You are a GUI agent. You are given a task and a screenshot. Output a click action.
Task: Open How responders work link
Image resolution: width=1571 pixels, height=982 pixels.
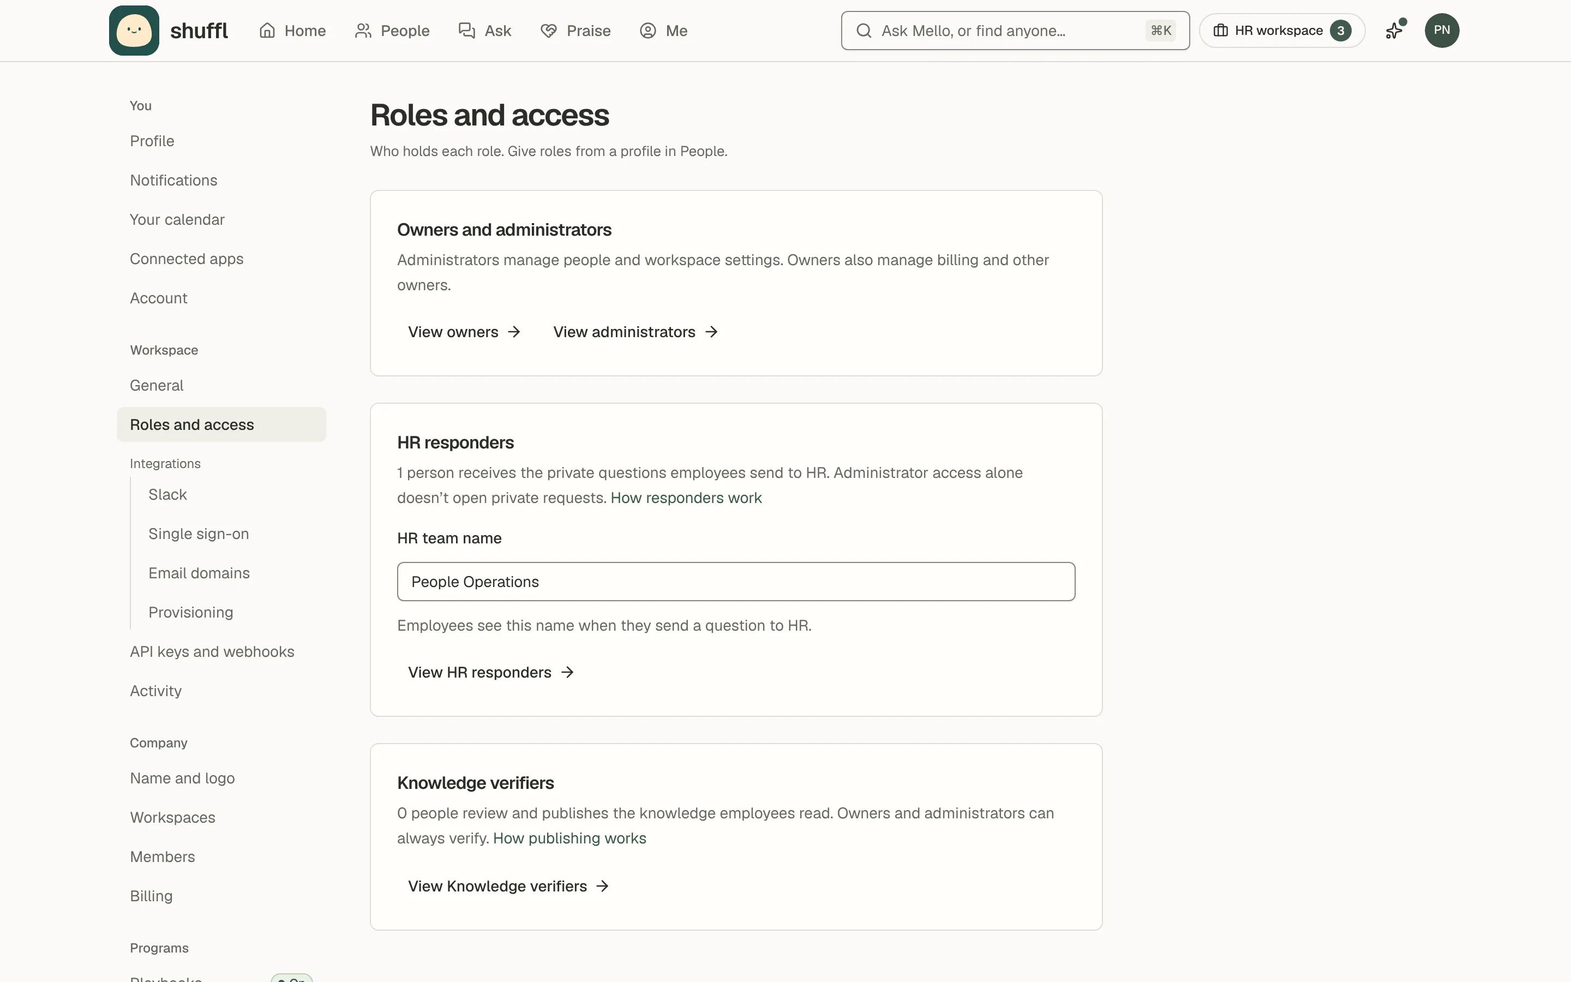coord(686,498)
